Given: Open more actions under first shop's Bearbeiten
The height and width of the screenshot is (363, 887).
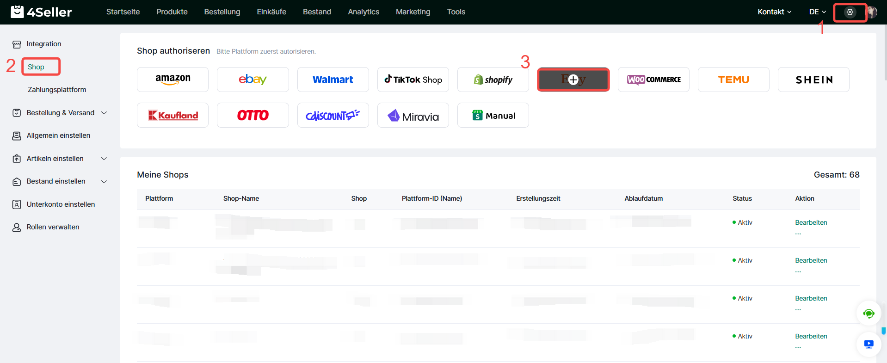Looking at the screenshot, I should tap(798, 233).
